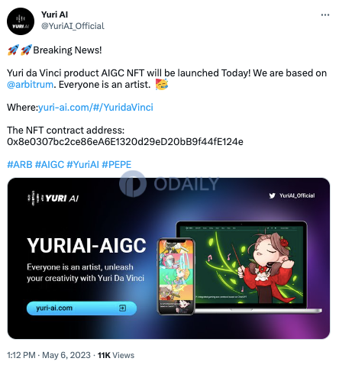Viewport: 339px width, 368px height.
Task: Open the yuri-ai.com/#/YuridaVinci link
Action: [x=95, y=108]
